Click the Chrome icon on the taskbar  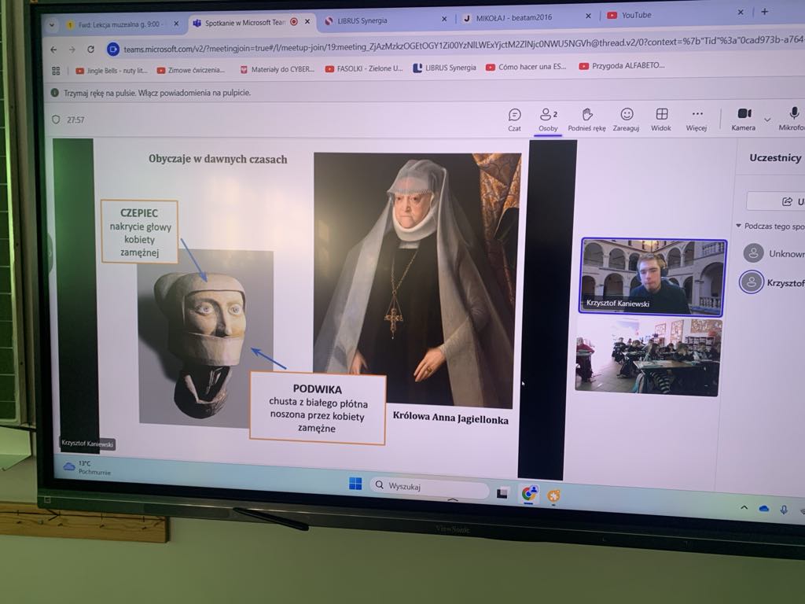coord(529,494)
